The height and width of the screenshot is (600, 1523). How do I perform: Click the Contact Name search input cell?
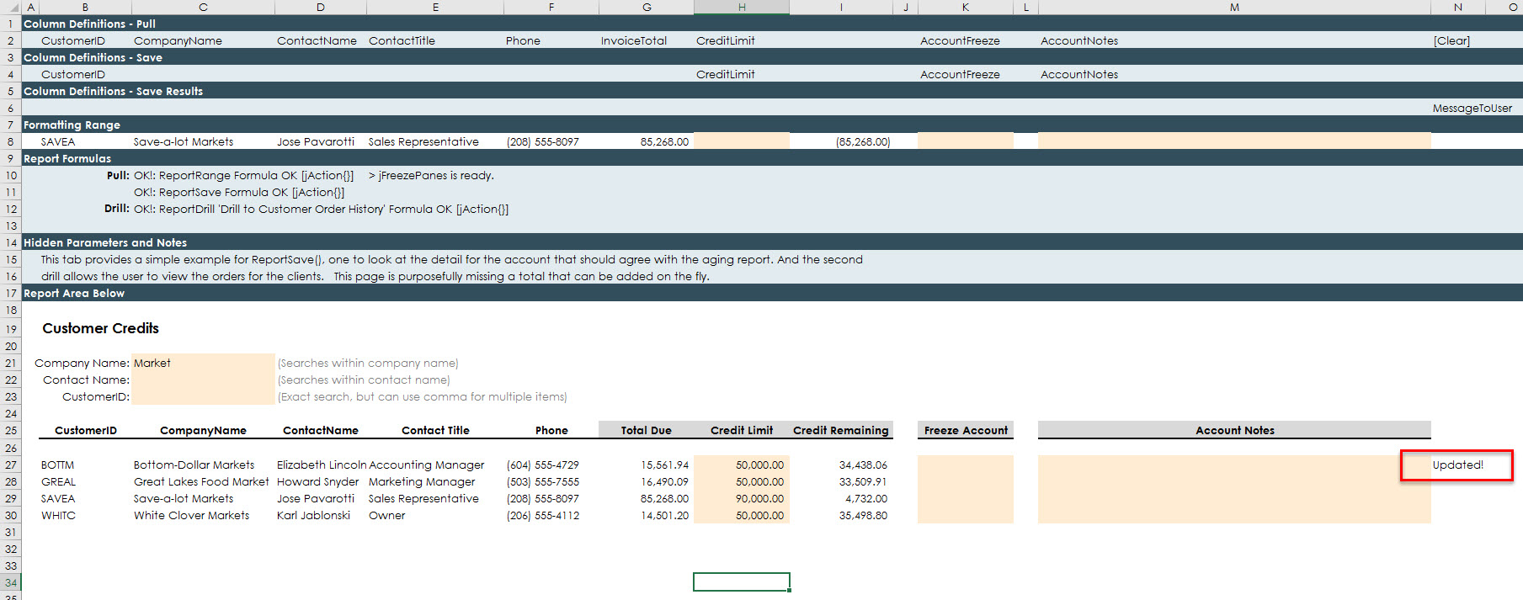pos(203,380)
